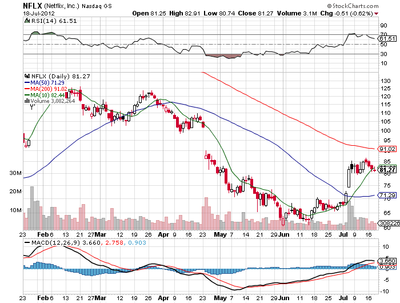This screenshot has width=400, height=303.
Task: Click the 'Jul' label on MACD date axis
Action: [x=343, y=298]
